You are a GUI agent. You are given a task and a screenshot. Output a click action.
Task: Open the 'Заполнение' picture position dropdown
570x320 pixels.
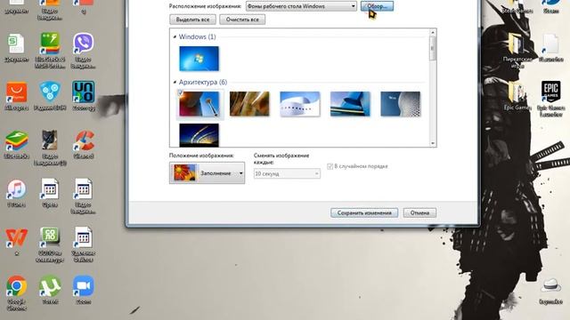207,173
